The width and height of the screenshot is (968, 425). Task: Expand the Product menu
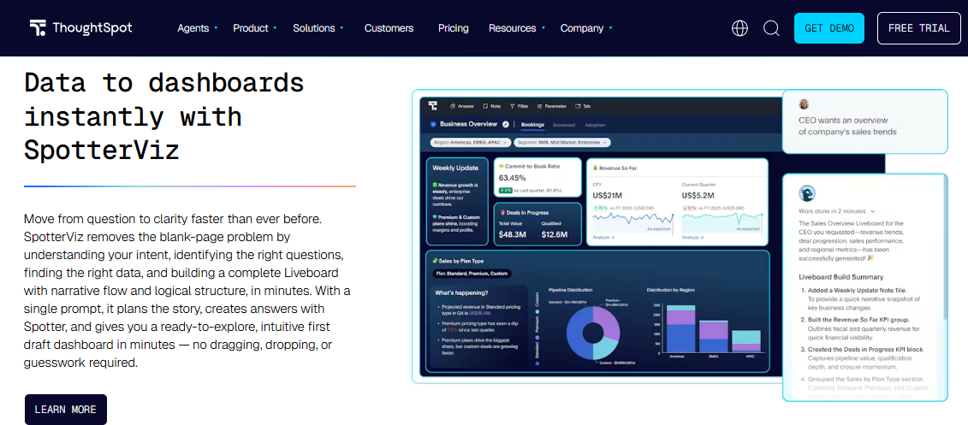254,28
